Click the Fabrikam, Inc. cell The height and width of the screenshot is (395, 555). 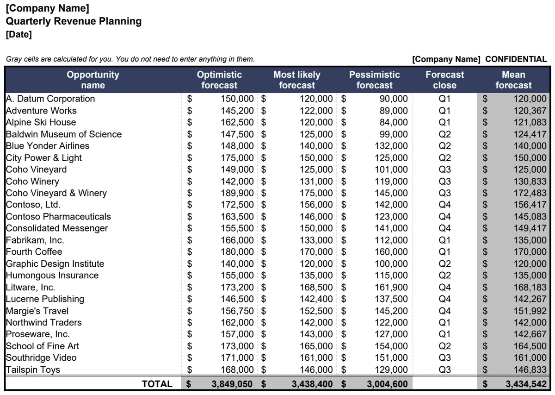[x=35, y=240]
